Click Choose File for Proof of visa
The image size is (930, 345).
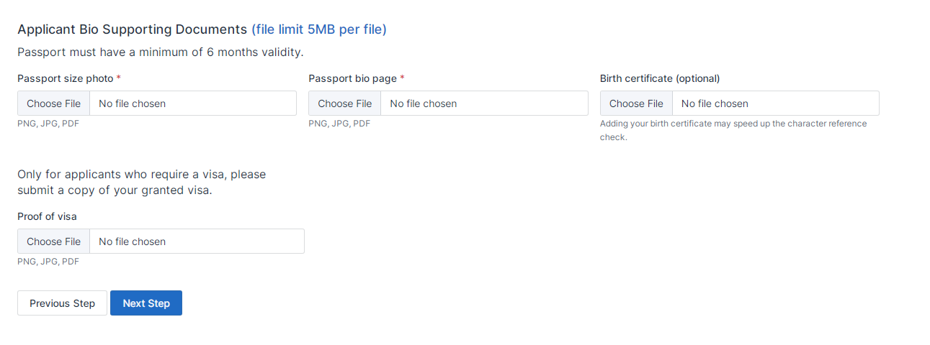click(54, 241)
